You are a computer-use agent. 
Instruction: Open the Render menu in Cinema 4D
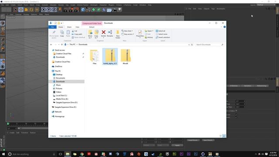click(61, 5)
